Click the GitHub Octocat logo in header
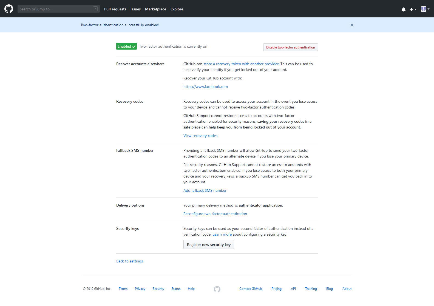 tap(9, 9)
